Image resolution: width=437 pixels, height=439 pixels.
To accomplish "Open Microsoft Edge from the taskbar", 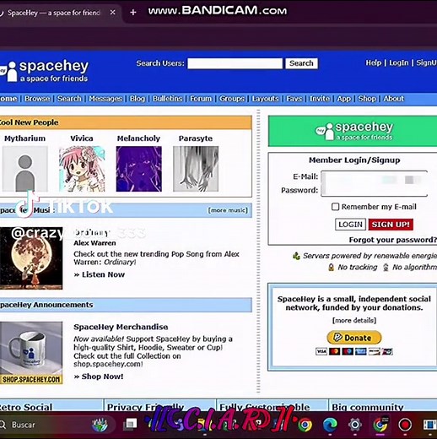I will point(330,425).
